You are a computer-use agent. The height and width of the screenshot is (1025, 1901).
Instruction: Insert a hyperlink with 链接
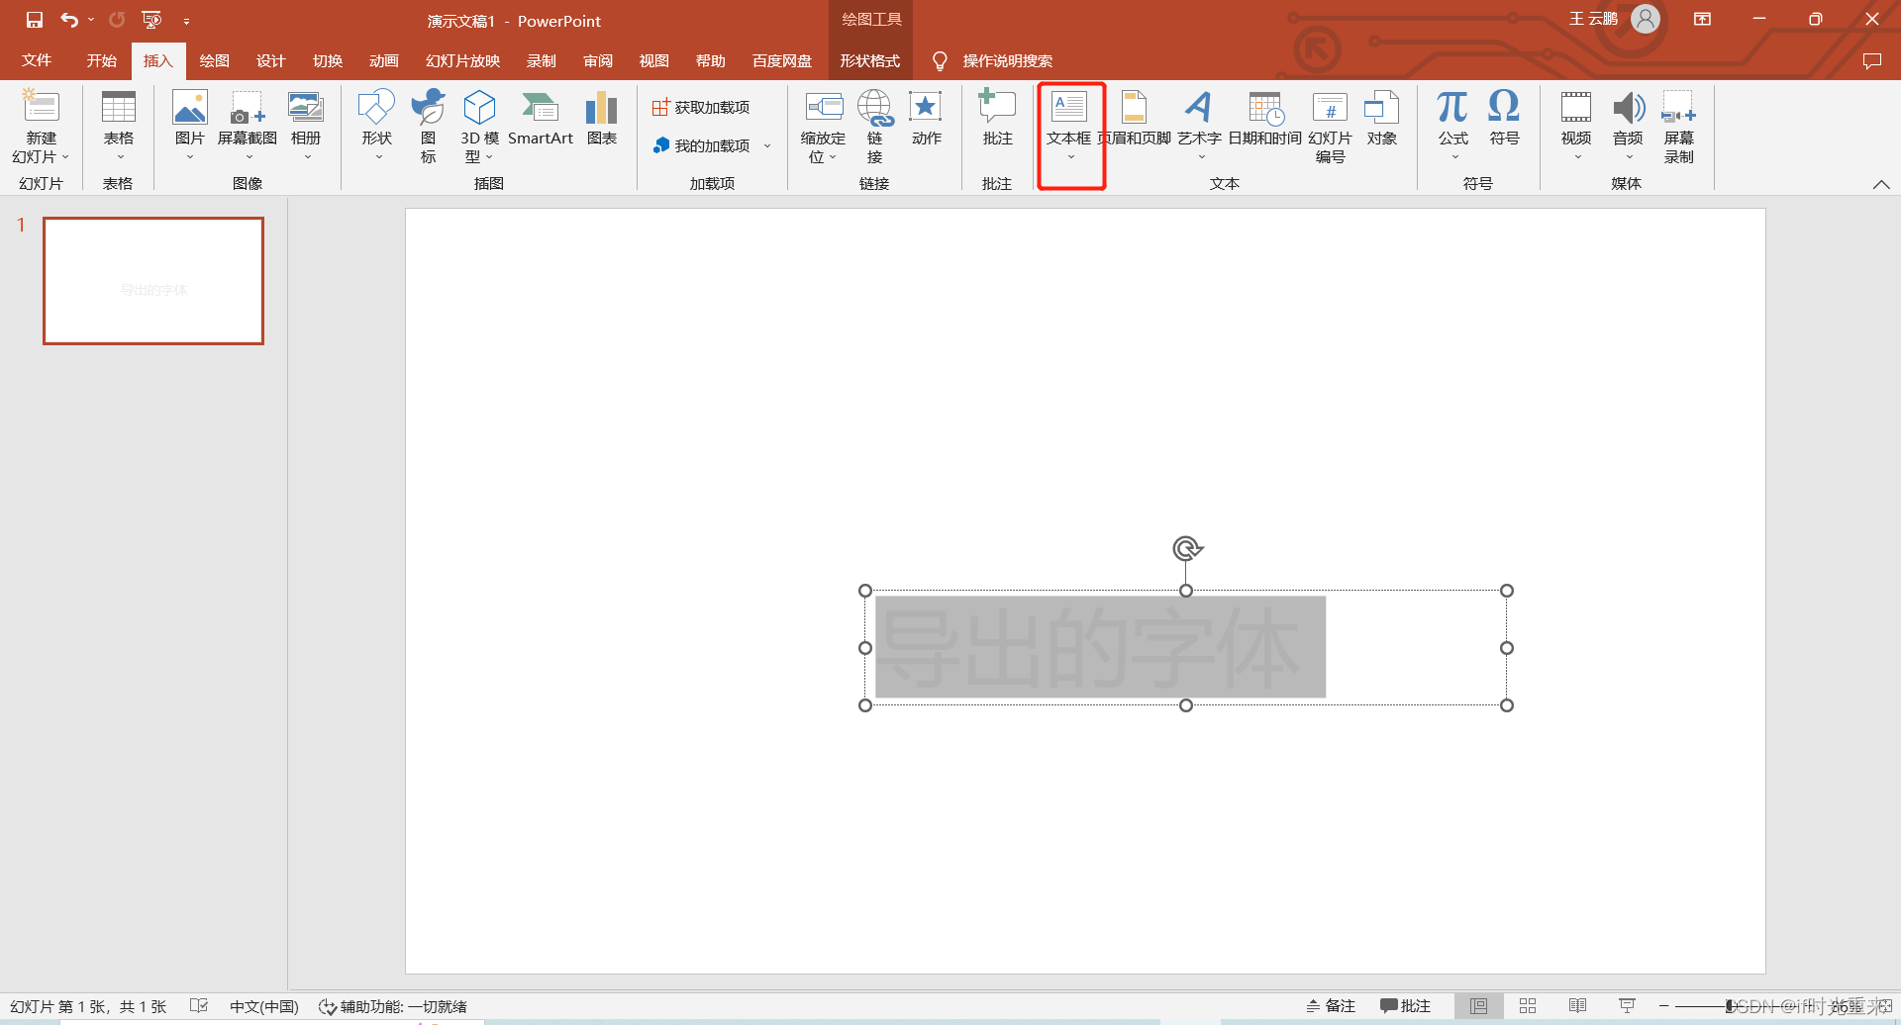click(x=875, y=126)
